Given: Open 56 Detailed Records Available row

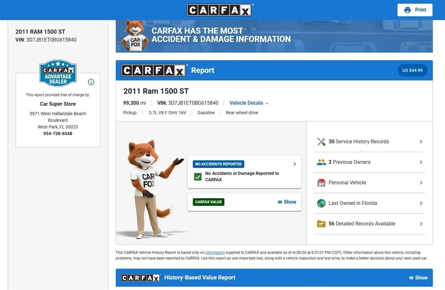Looking at the screenshot, I should [369, 224].
